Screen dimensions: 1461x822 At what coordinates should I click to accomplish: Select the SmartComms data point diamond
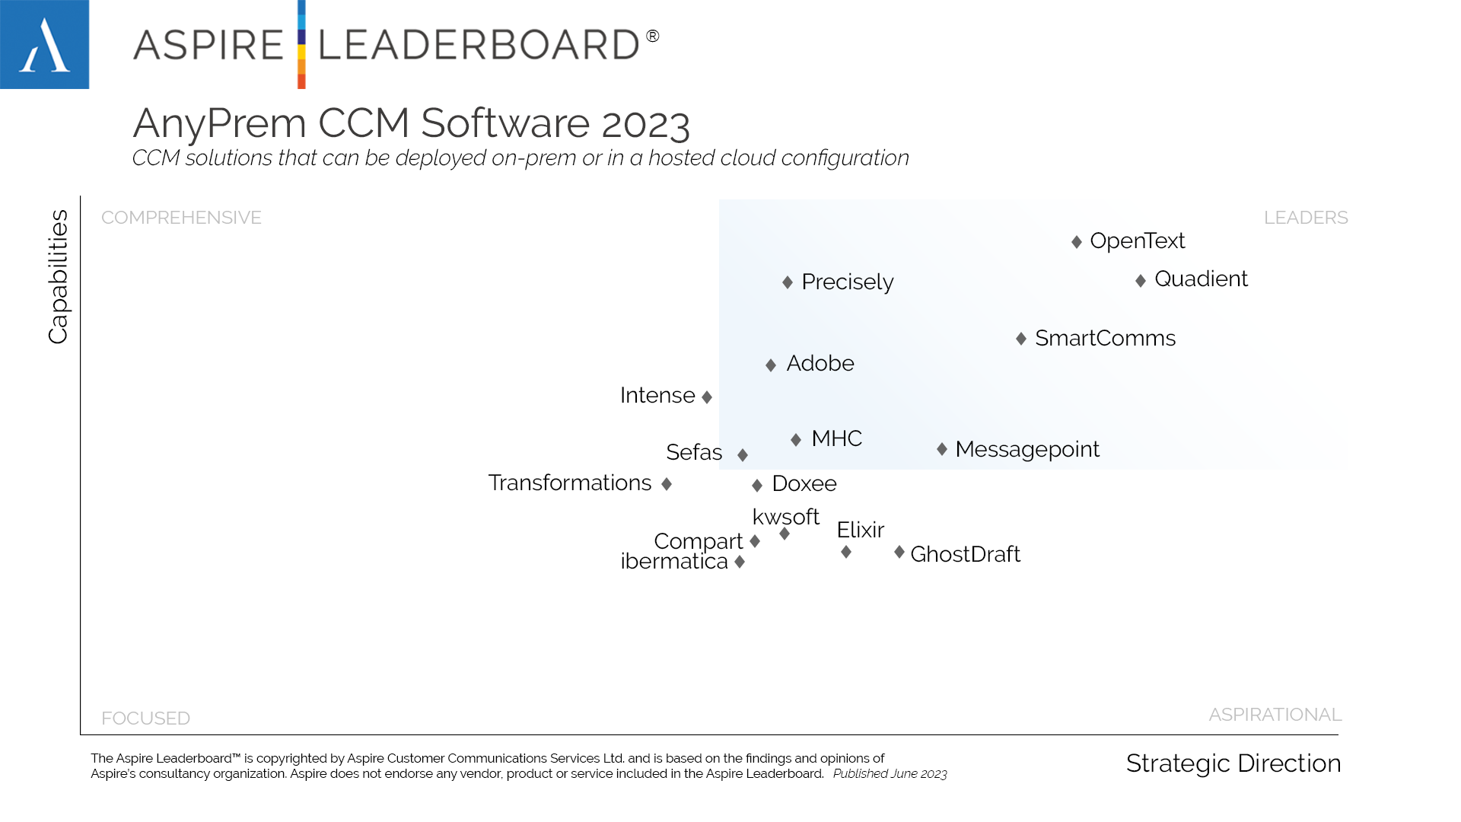pyautogui.click(x=1020, y=338)
